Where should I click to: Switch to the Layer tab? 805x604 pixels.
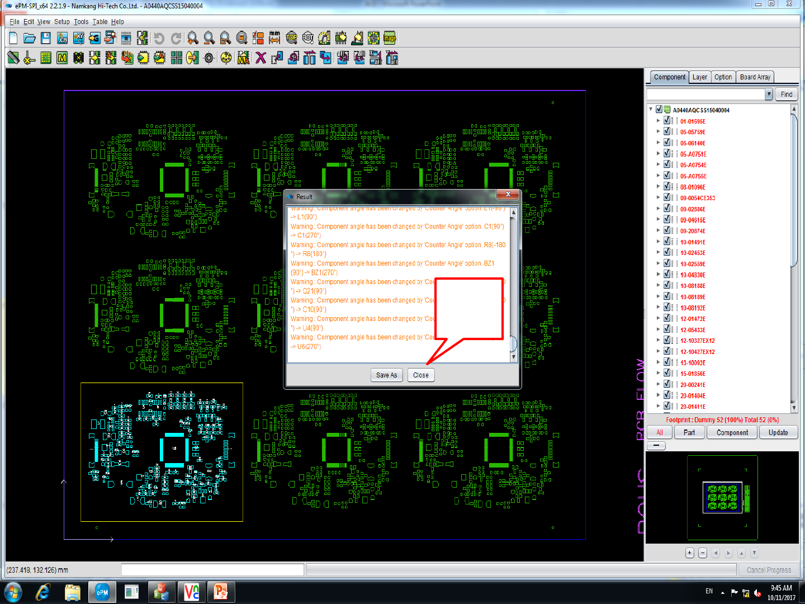(x=699, y=77)
